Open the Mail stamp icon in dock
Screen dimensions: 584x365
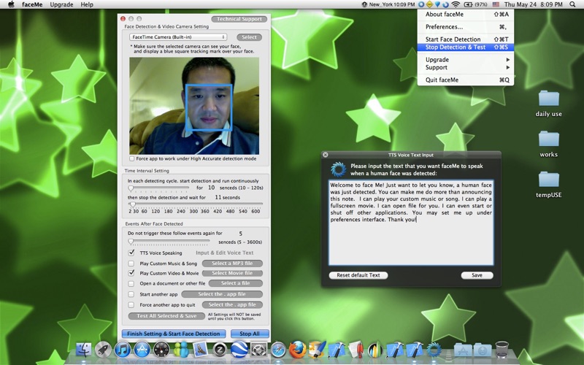coord(200,350)
